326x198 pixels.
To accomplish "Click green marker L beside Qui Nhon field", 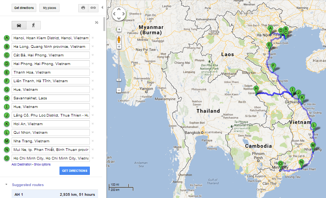I will click(7, 132).
